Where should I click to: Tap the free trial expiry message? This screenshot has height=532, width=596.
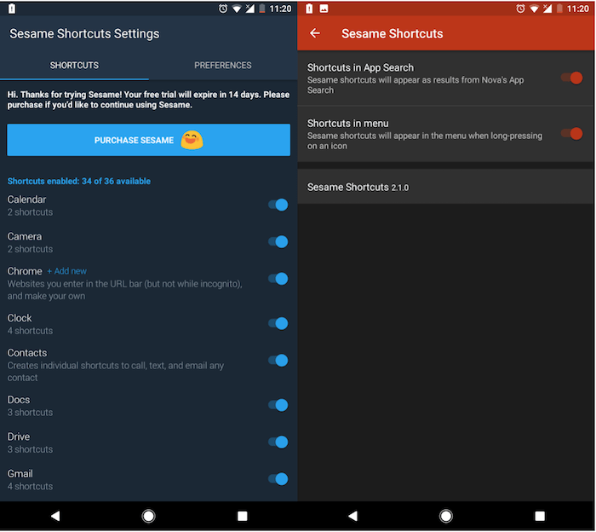pos(148,99)
